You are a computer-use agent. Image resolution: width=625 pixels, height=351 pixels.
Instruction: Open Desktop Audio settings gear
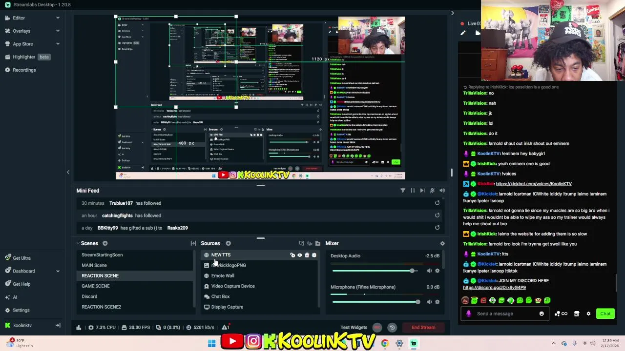point(437,271)
